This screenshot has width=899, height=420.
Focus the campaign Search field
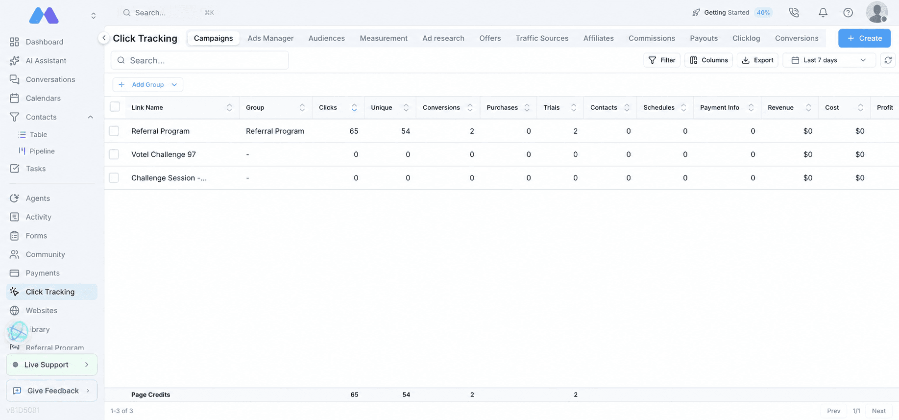point(200,60)
